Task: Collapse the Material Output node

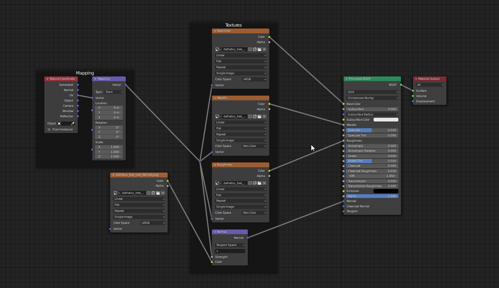Action: tap(416, 79)
